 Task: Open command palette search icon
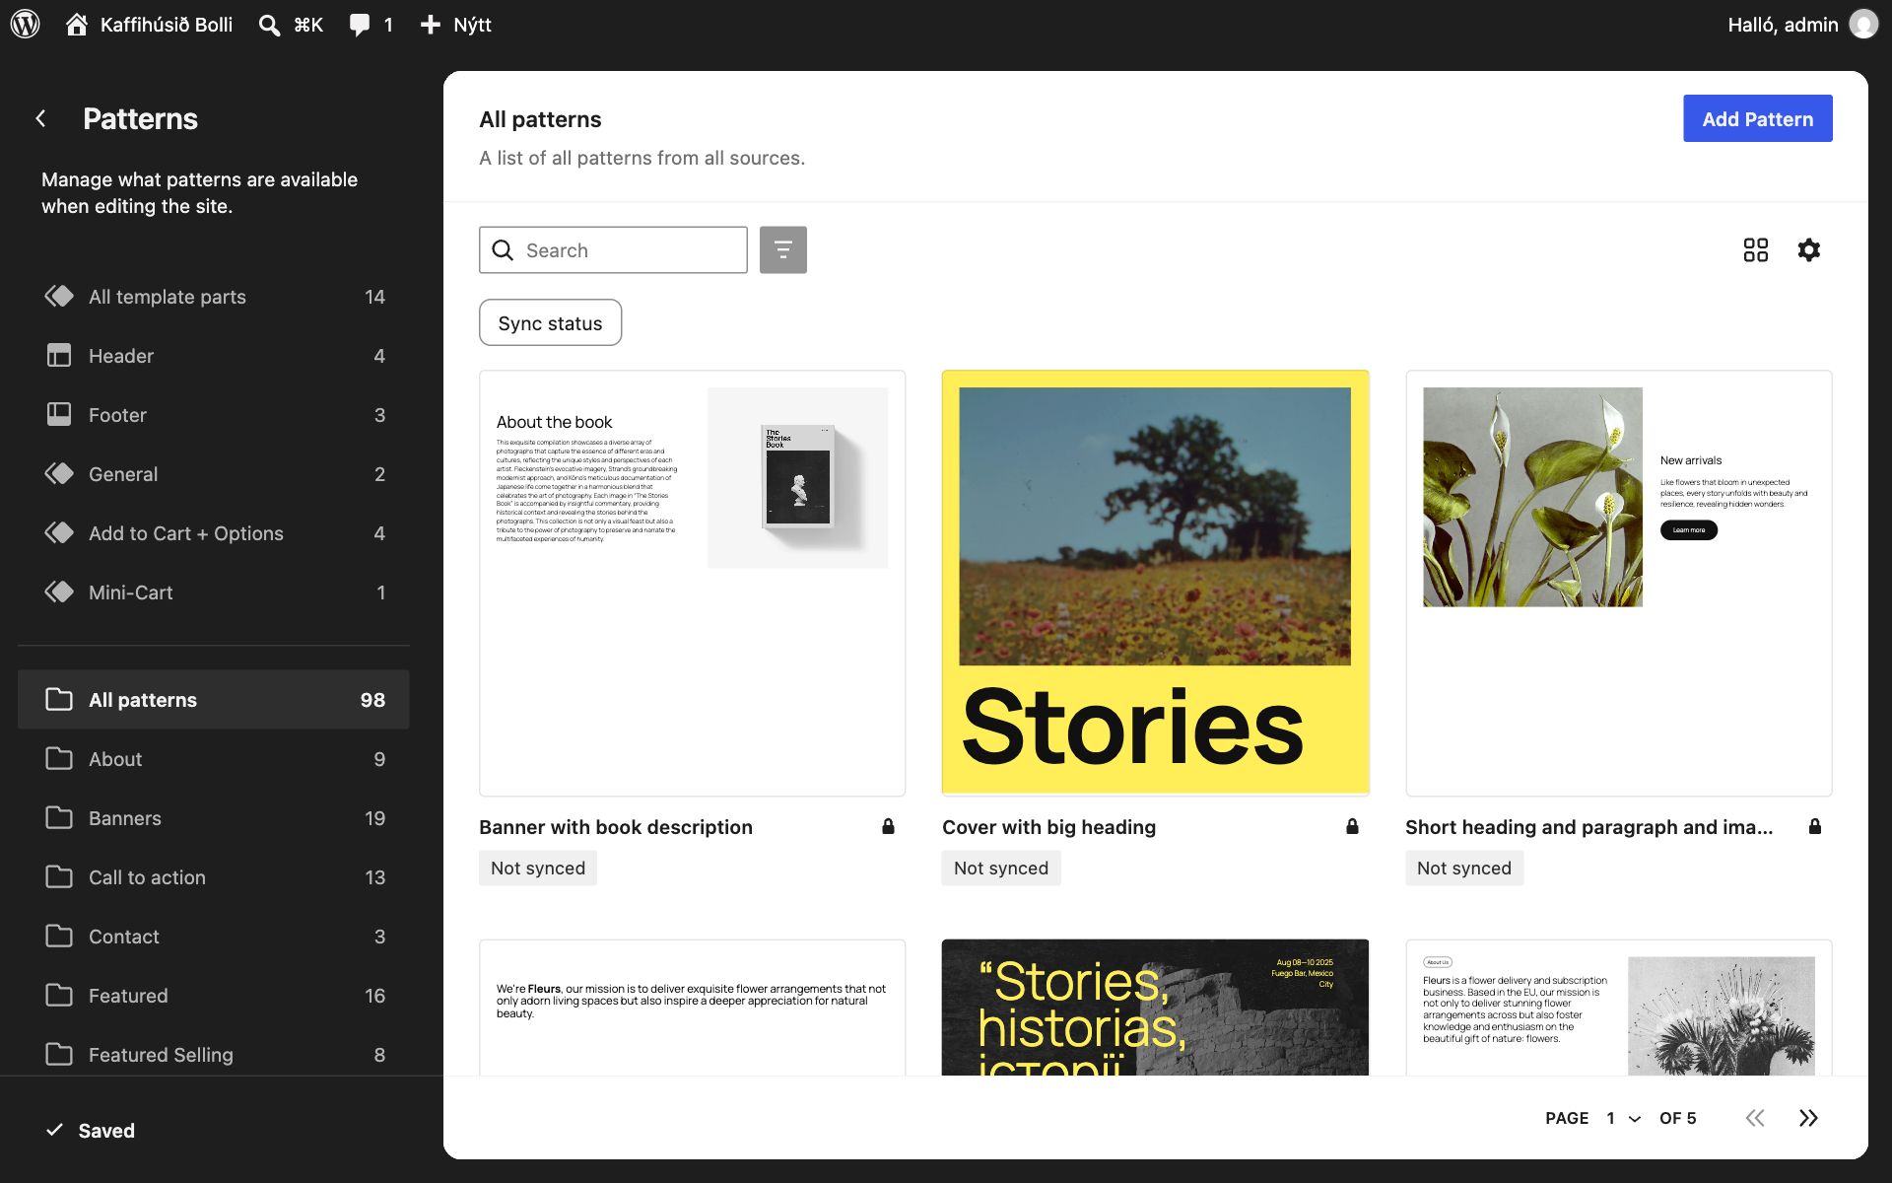click(x=269, y=25)
